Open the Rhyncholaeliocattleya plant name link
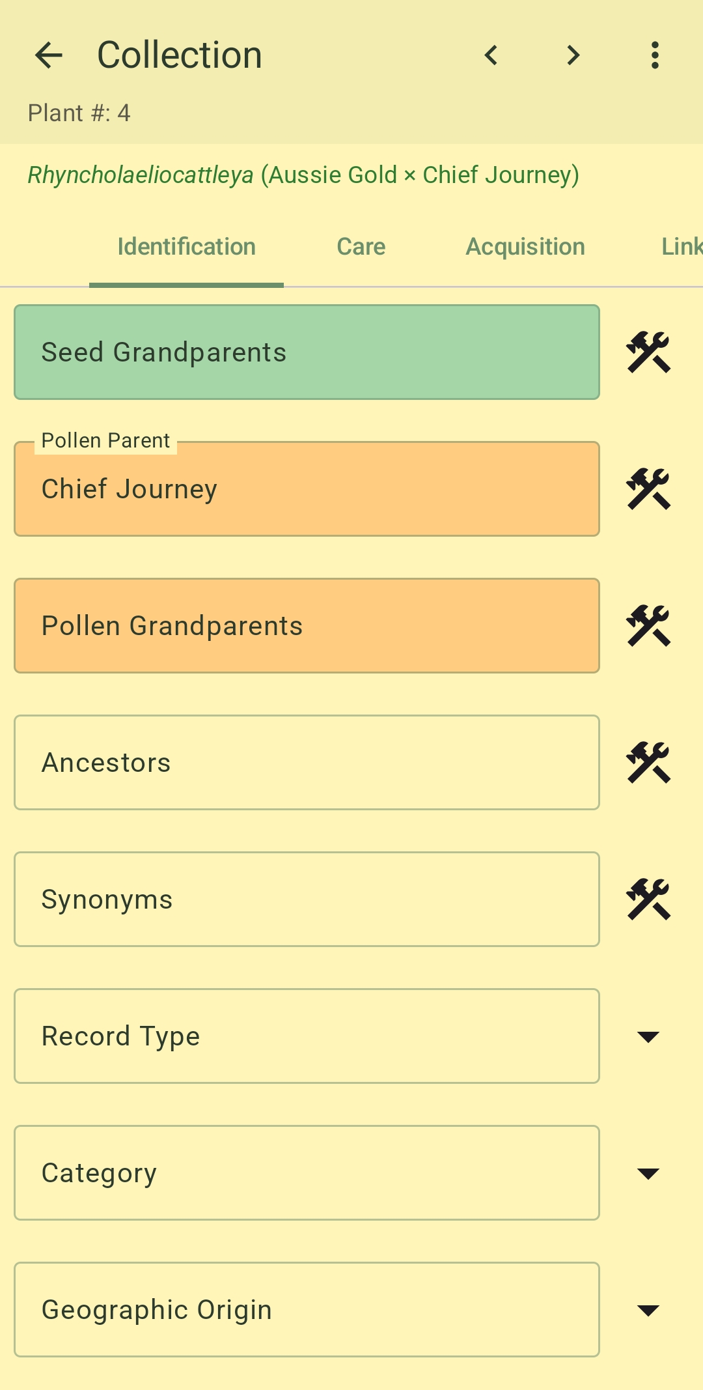The height and width of the screenshot is (1390, 703). tap(303, 175)
